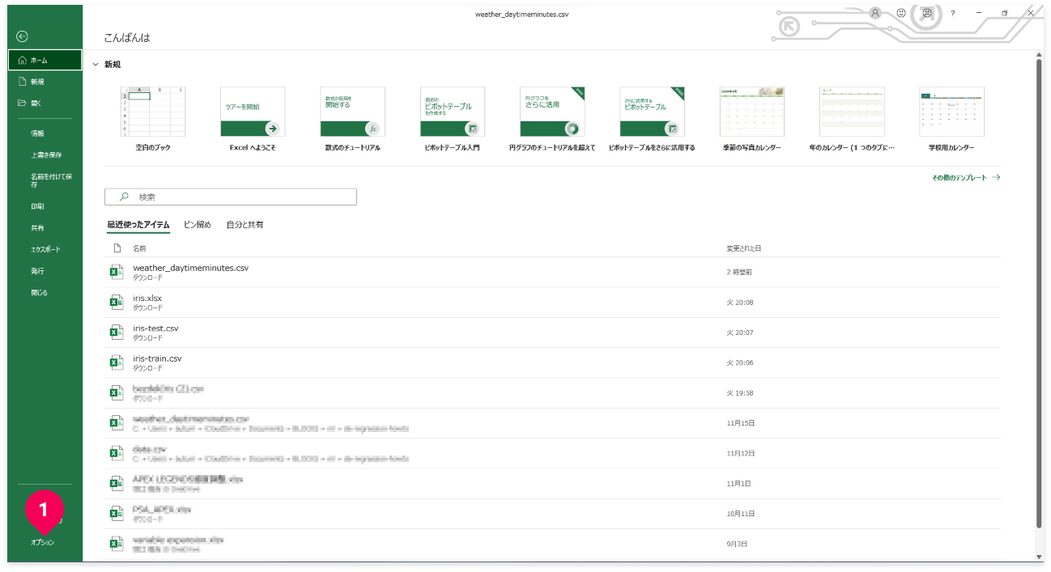
Task: Open the ピボットテーブル入門 template
Action: (452, 112)
